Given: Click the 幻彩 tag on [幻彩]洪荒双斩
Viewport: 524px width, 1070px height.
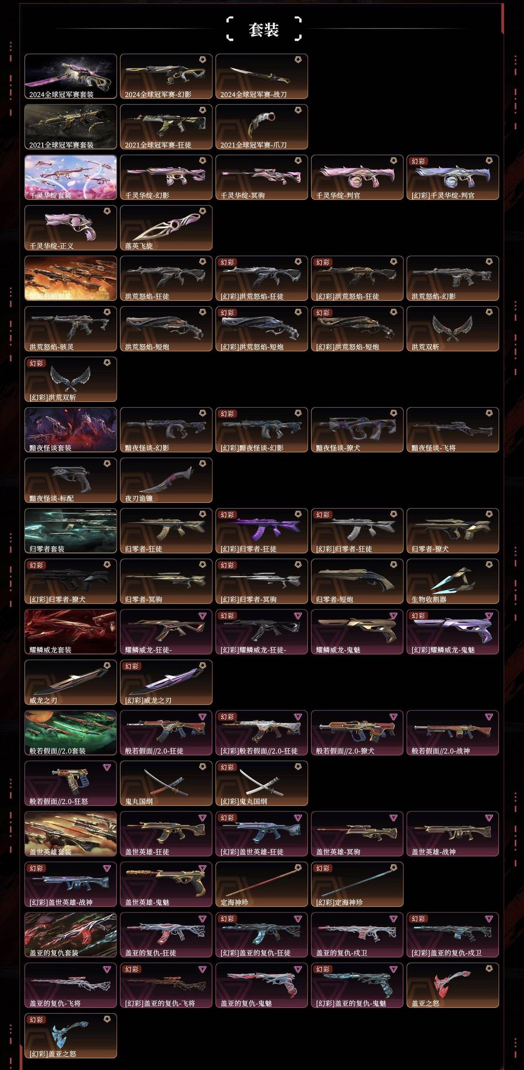Looking at the screenshot, I should click(x=36, y=363).
